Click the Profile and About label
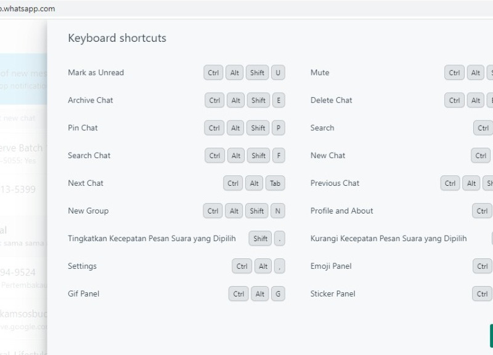The height and width of the screenshot is (355, 493). pyautogui.click(x=341, y=211)
